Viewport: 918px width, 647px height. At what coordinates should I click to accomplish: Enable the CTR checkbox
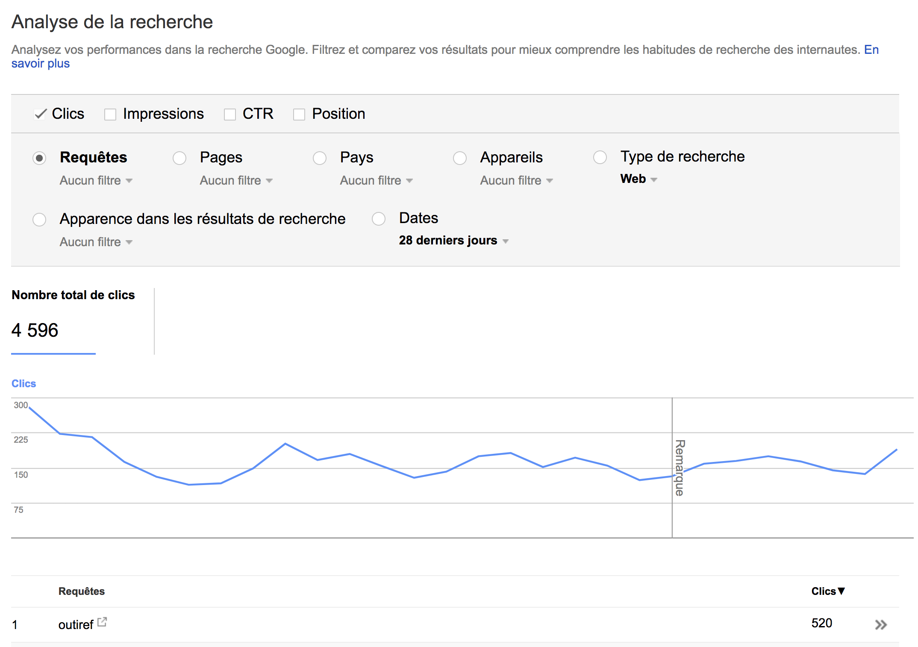(230, 114)
